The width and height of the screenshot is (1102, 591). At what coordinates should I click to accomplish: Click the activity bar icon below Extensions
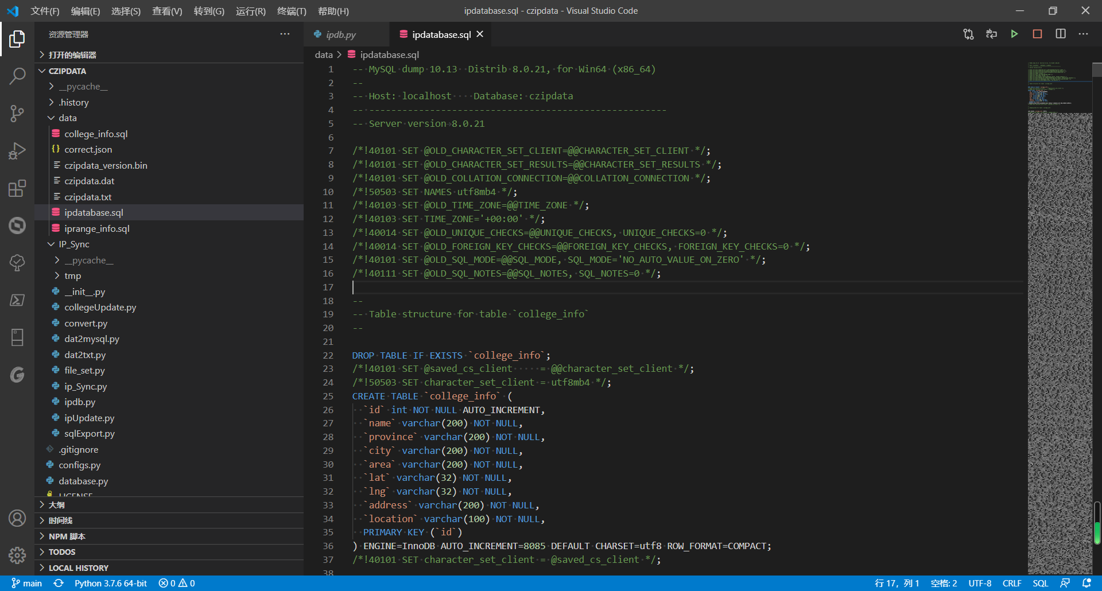pos(17,225)
